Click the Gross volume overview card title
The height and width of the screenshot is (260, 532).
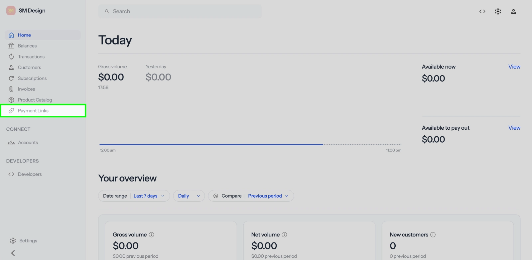point(130,234)
